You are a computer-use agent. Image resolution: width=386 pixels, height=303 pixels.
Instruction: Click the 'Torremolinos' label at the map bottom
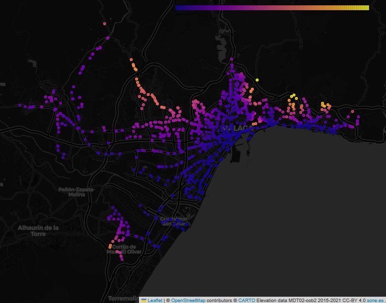(124, 298)
